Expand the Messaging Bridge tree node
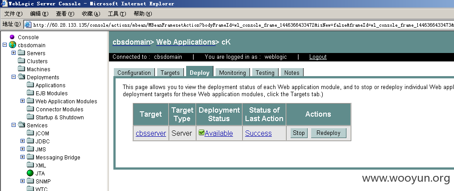 click(x=22, y=157)
